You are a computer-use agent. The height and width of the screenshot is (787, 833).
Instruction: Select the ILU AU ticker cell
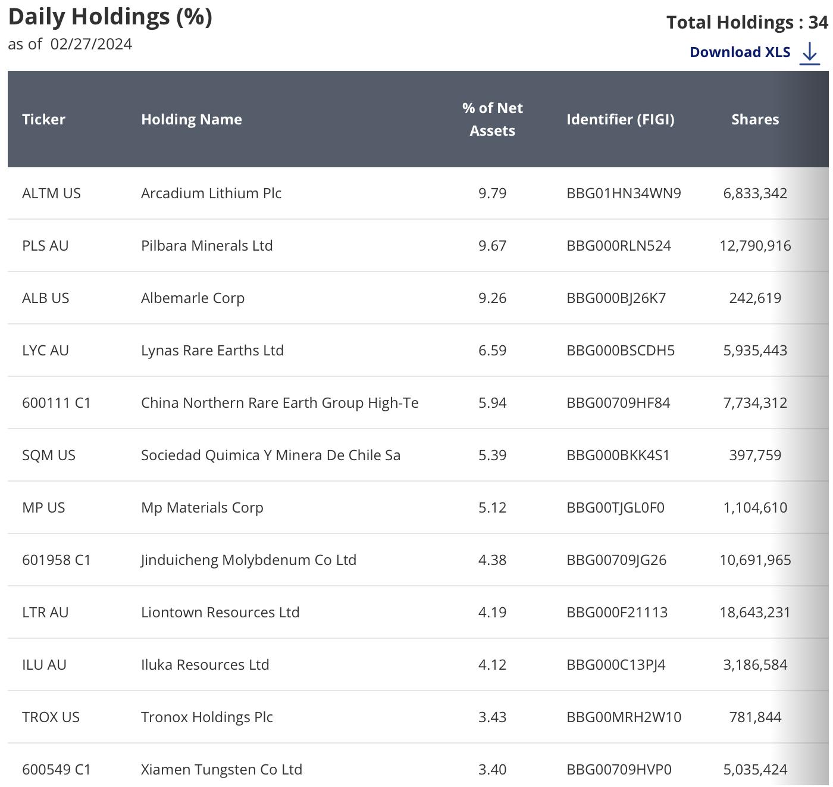(44, 664)
